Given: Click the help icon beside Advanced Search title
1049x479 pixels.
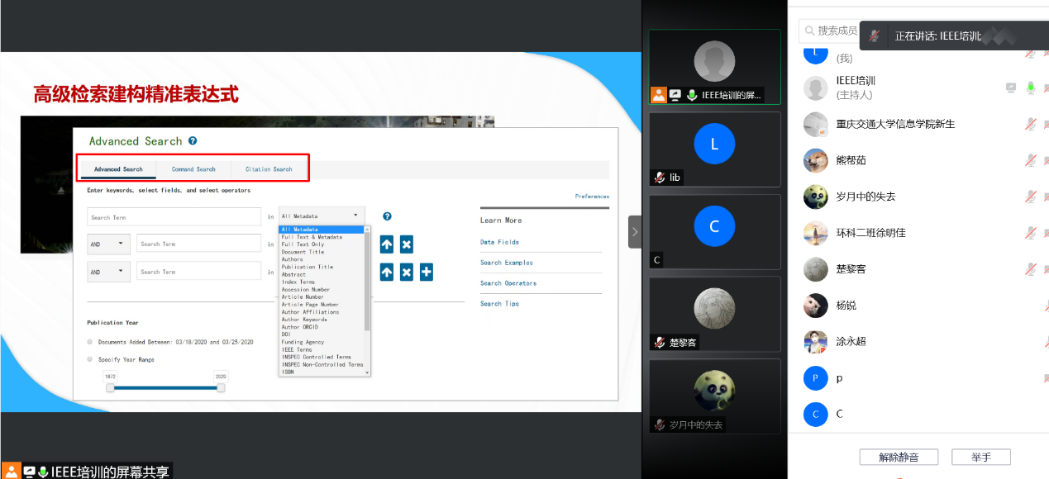Looking at the screenshot, I should coord(193,141).
